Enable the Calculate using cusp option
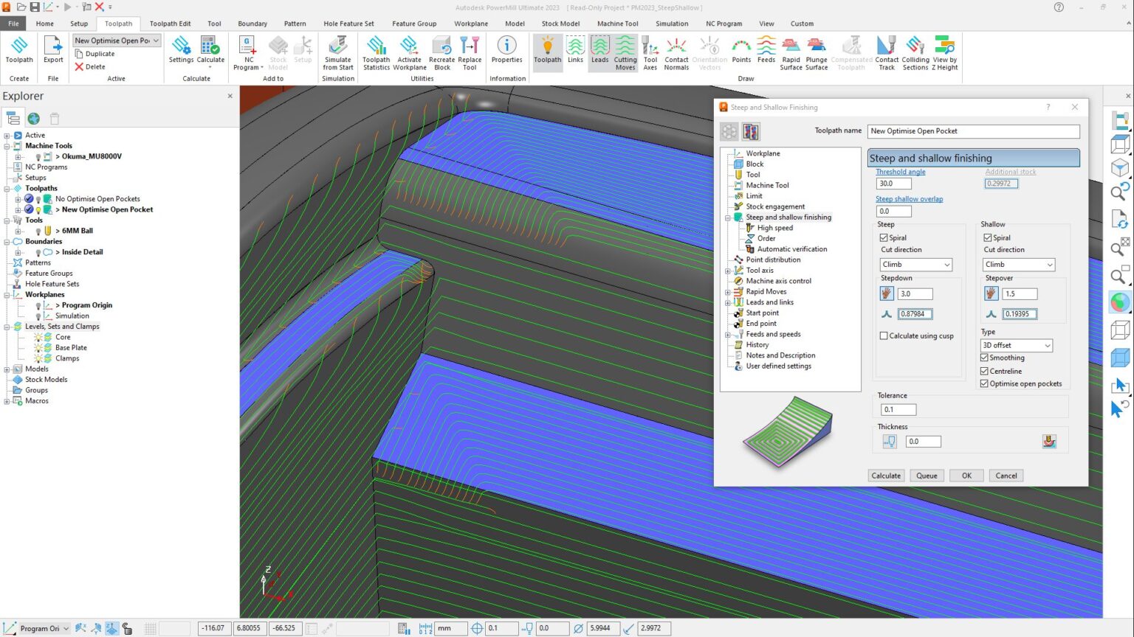Screen dimensions: 1134x637 tap(884, 335)
